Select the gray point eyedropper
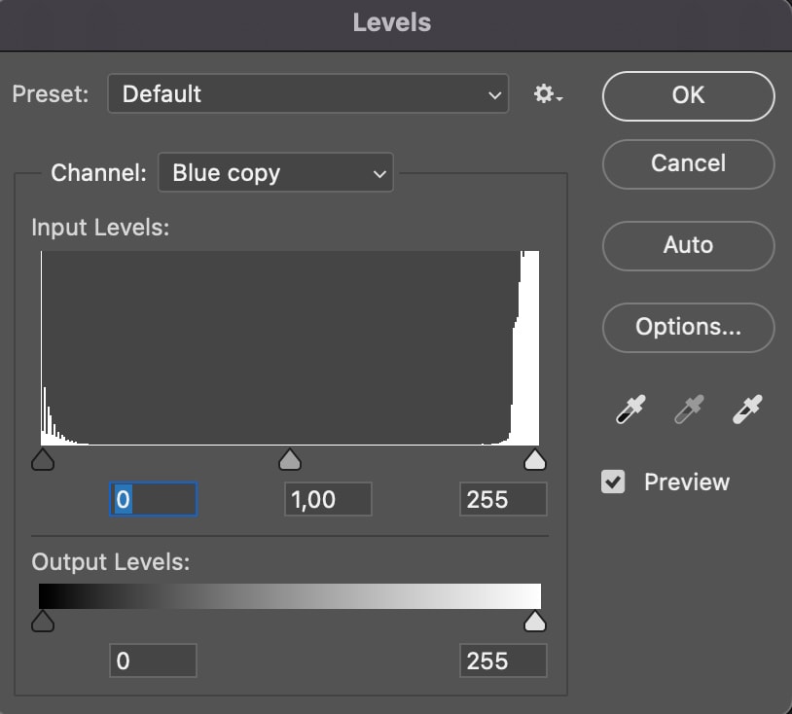The image size is (792, 714). pos(689,409)
